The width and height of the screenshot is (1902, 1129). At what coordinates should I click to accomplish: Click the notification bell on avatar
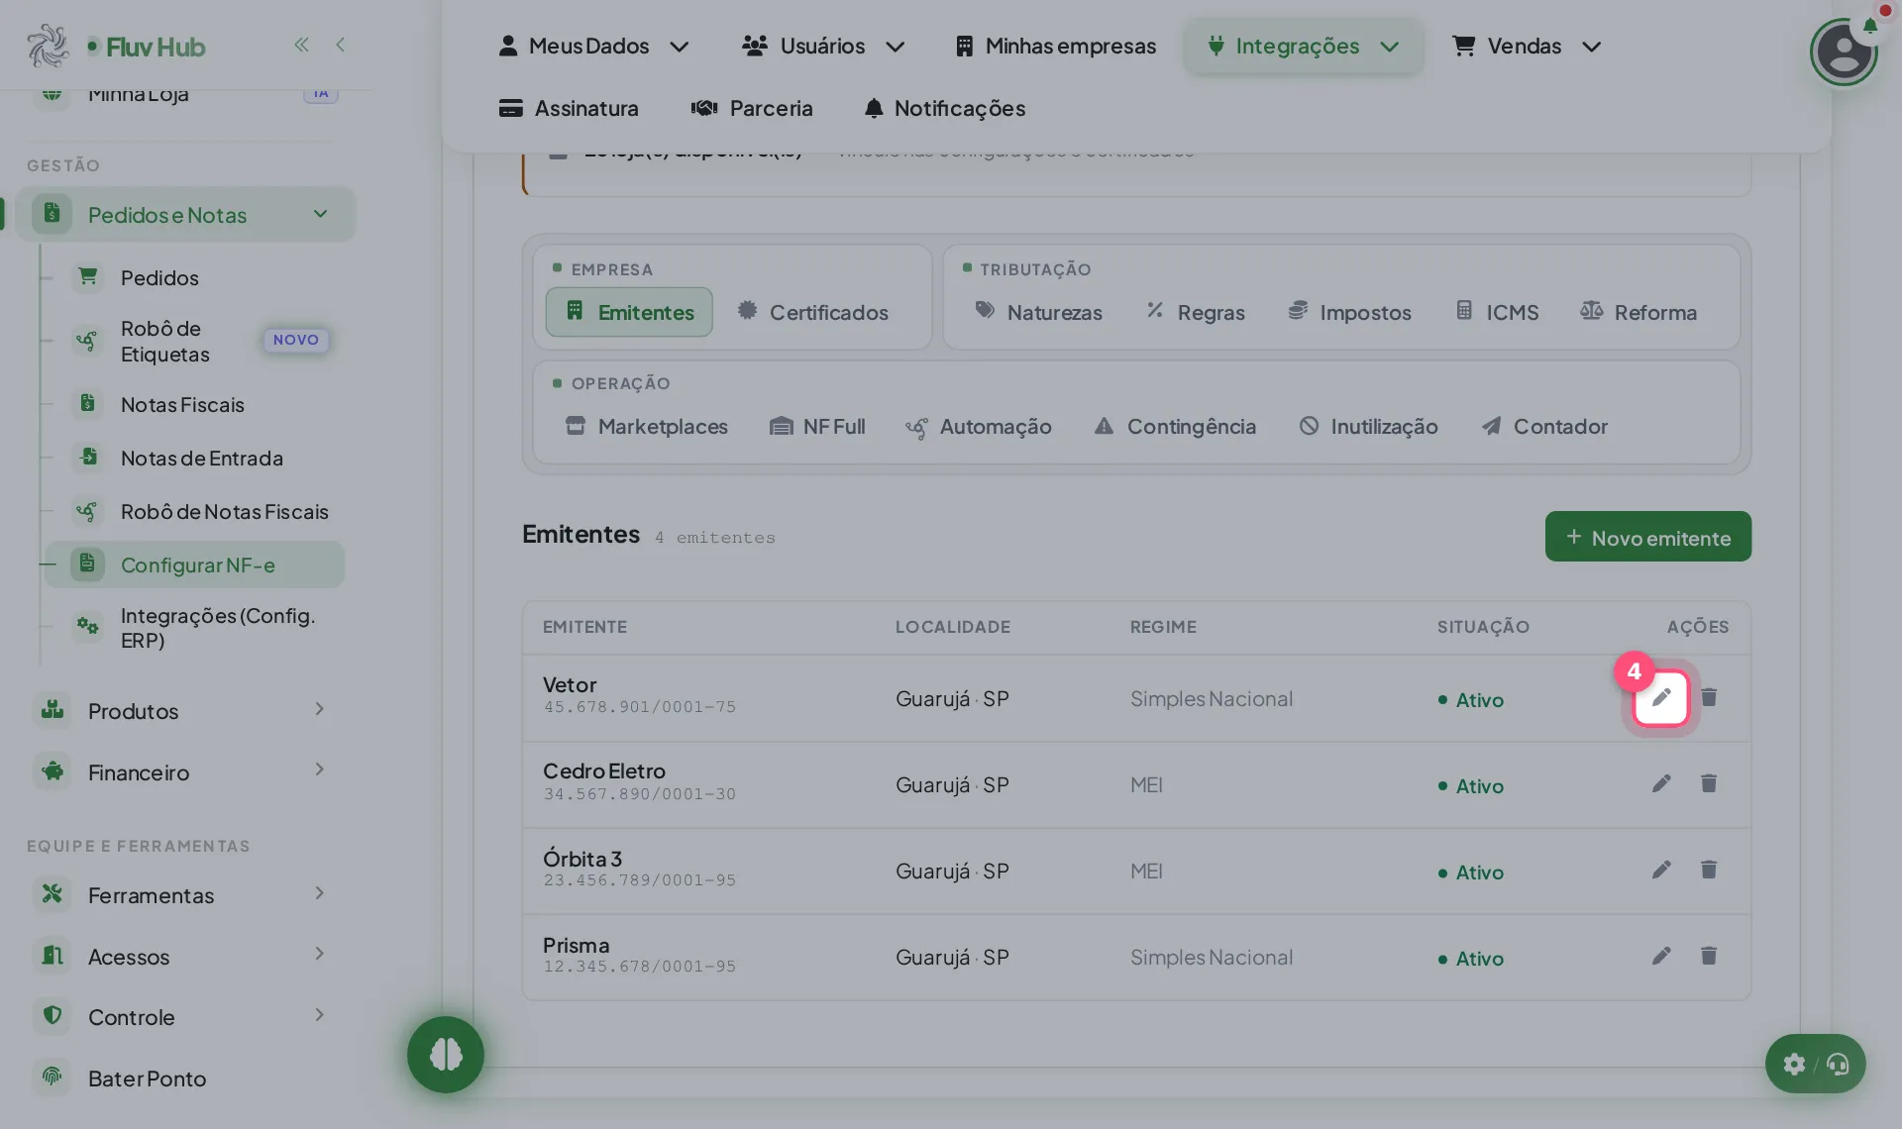pyautogui.click(x=1869, y=26)
